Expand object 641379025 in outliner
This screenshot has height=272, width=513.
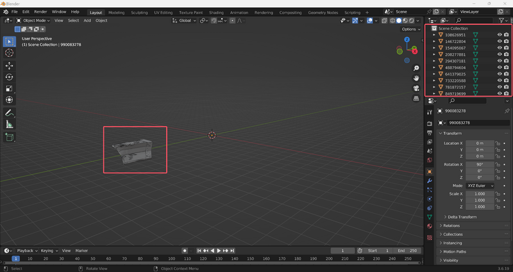[x=434, y=74]
